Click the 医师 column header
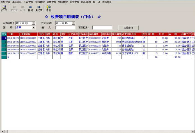Screen dimensions: 195x133 click(x=41, y=34)
